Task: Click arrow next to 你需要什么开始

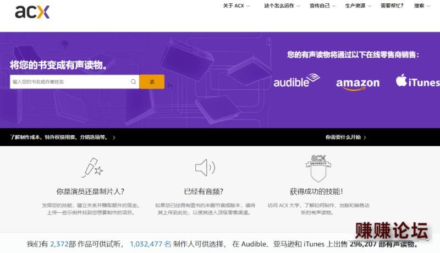Action: 365,137
